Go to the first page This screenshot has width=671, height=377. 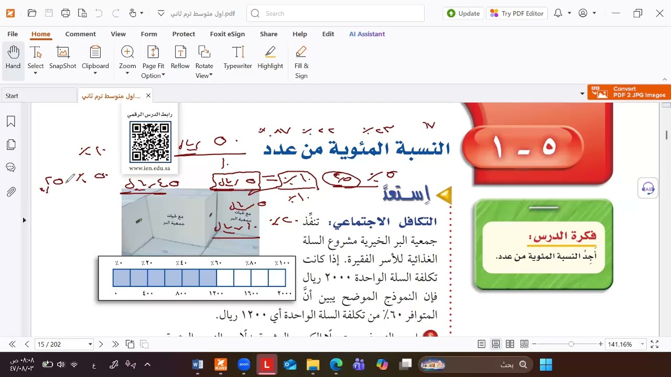tap(12, 344)
